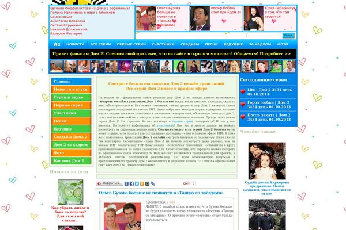
Task: Select Новости и слухи in the left sidebar
Action: point(72,89)
